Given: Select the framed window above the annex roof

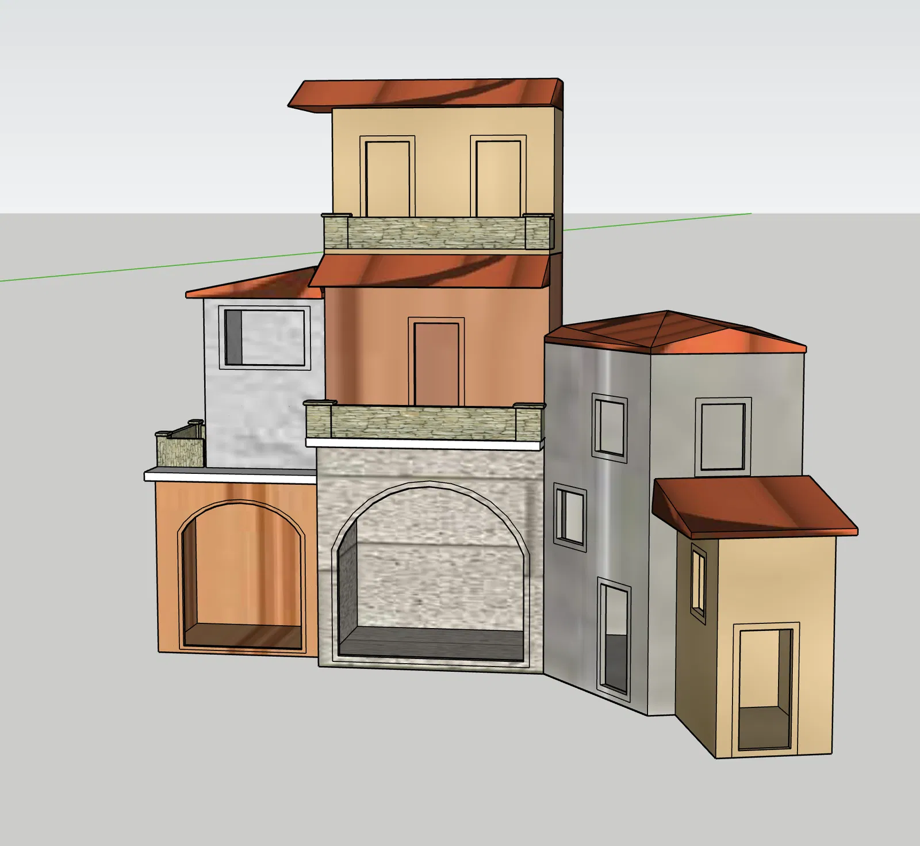Looking at the screenshot, I should tap(723, 436).
